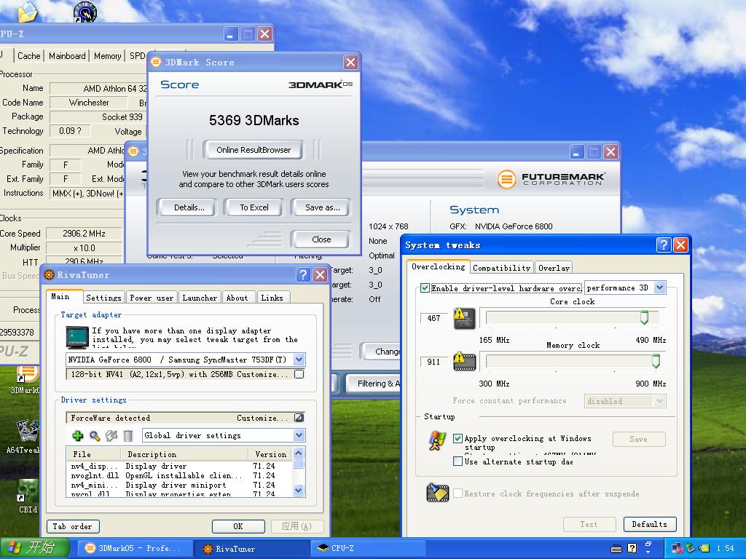The width and height of the screenshot is (746, 559).
Task: Click the Version column header
Action: 270,454
